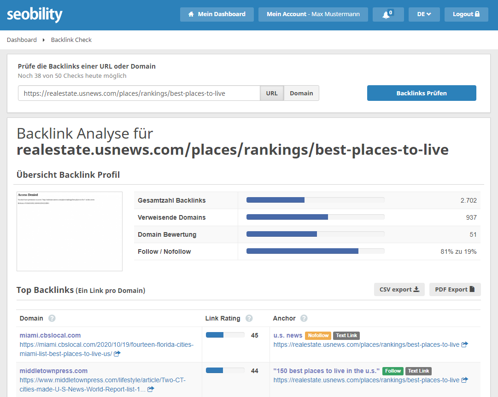This screenshot has width=498, height=397.
Task: Click the seobility logo
Action: point(35,15)
